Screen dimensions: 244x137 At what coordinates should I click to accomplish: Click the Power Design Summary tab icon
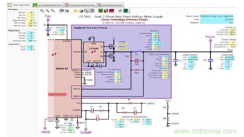100,5
